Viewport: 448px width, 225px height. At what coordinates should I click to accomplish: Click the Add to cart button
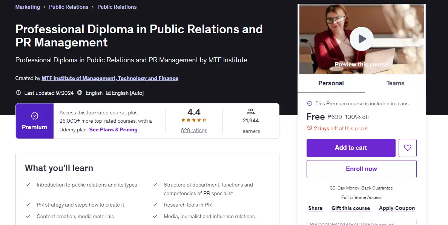point(351,148)
